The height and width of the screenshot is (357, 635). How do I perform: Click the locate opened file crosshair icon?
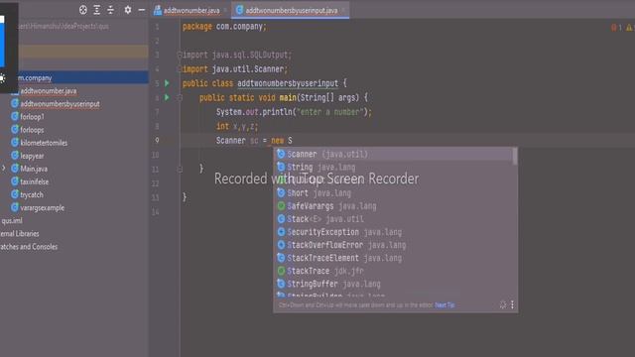83,10
